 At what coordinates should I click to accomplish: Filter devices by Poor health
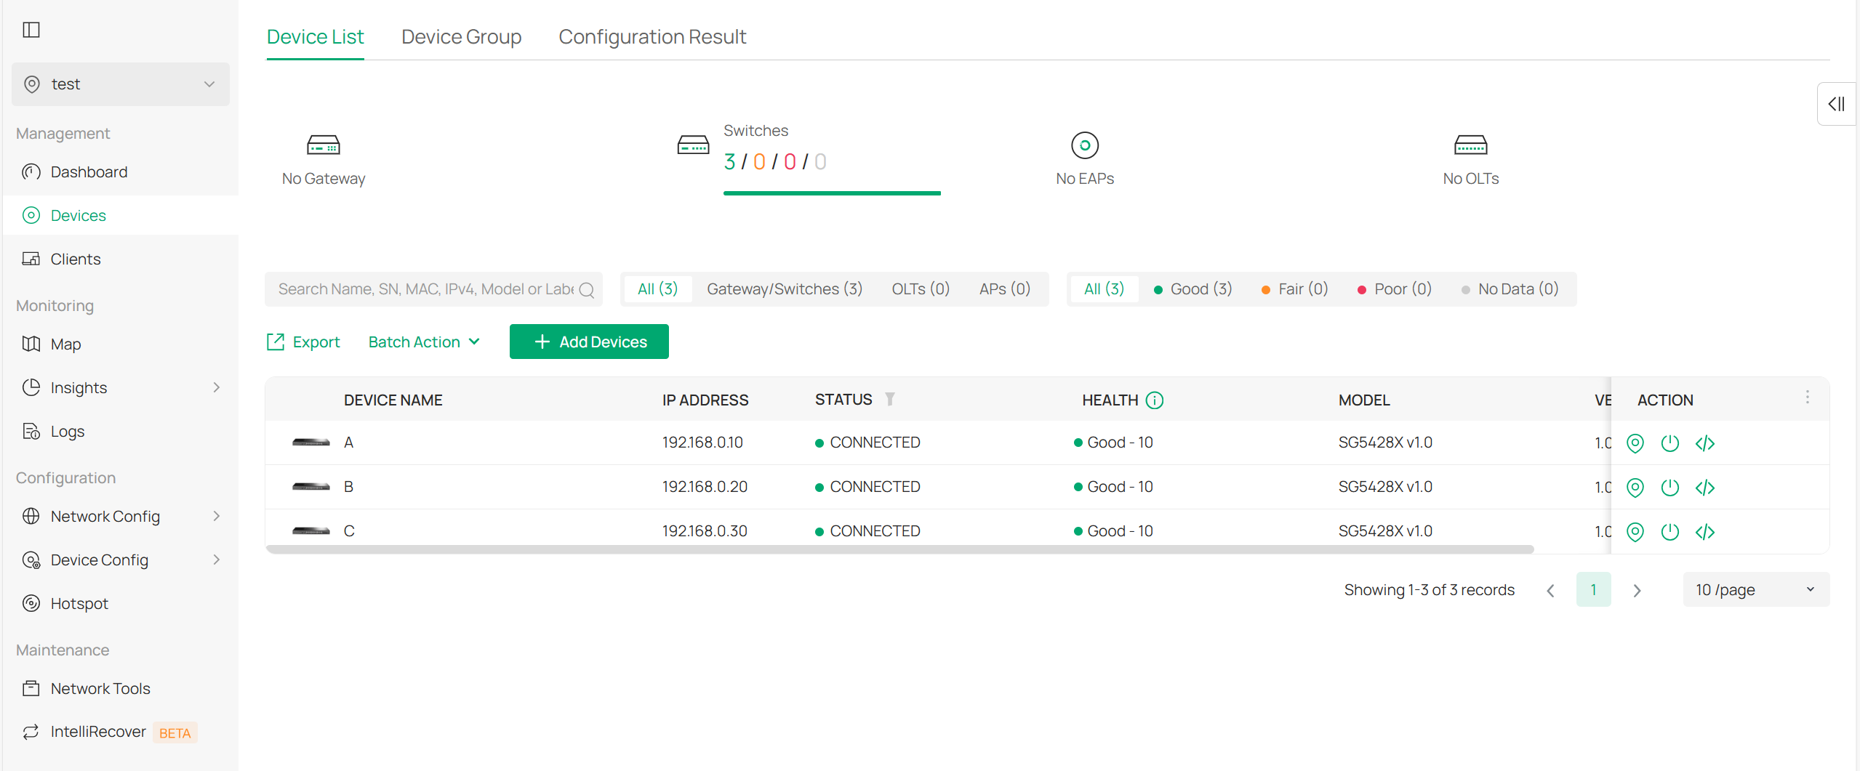point(1395,289)
